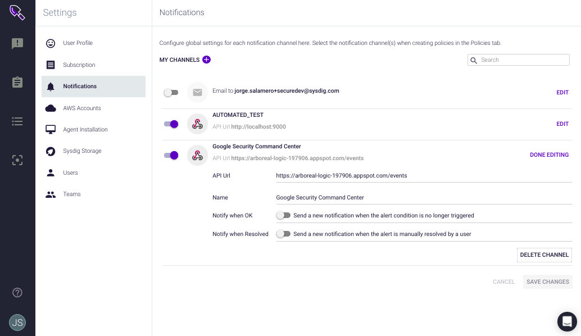
Task: Add a new channel with plus icon
Action: (206, 60)
